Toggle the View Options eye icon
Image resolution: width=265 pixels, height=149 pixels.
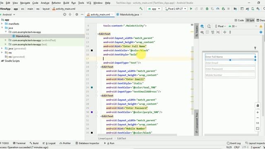202,32
